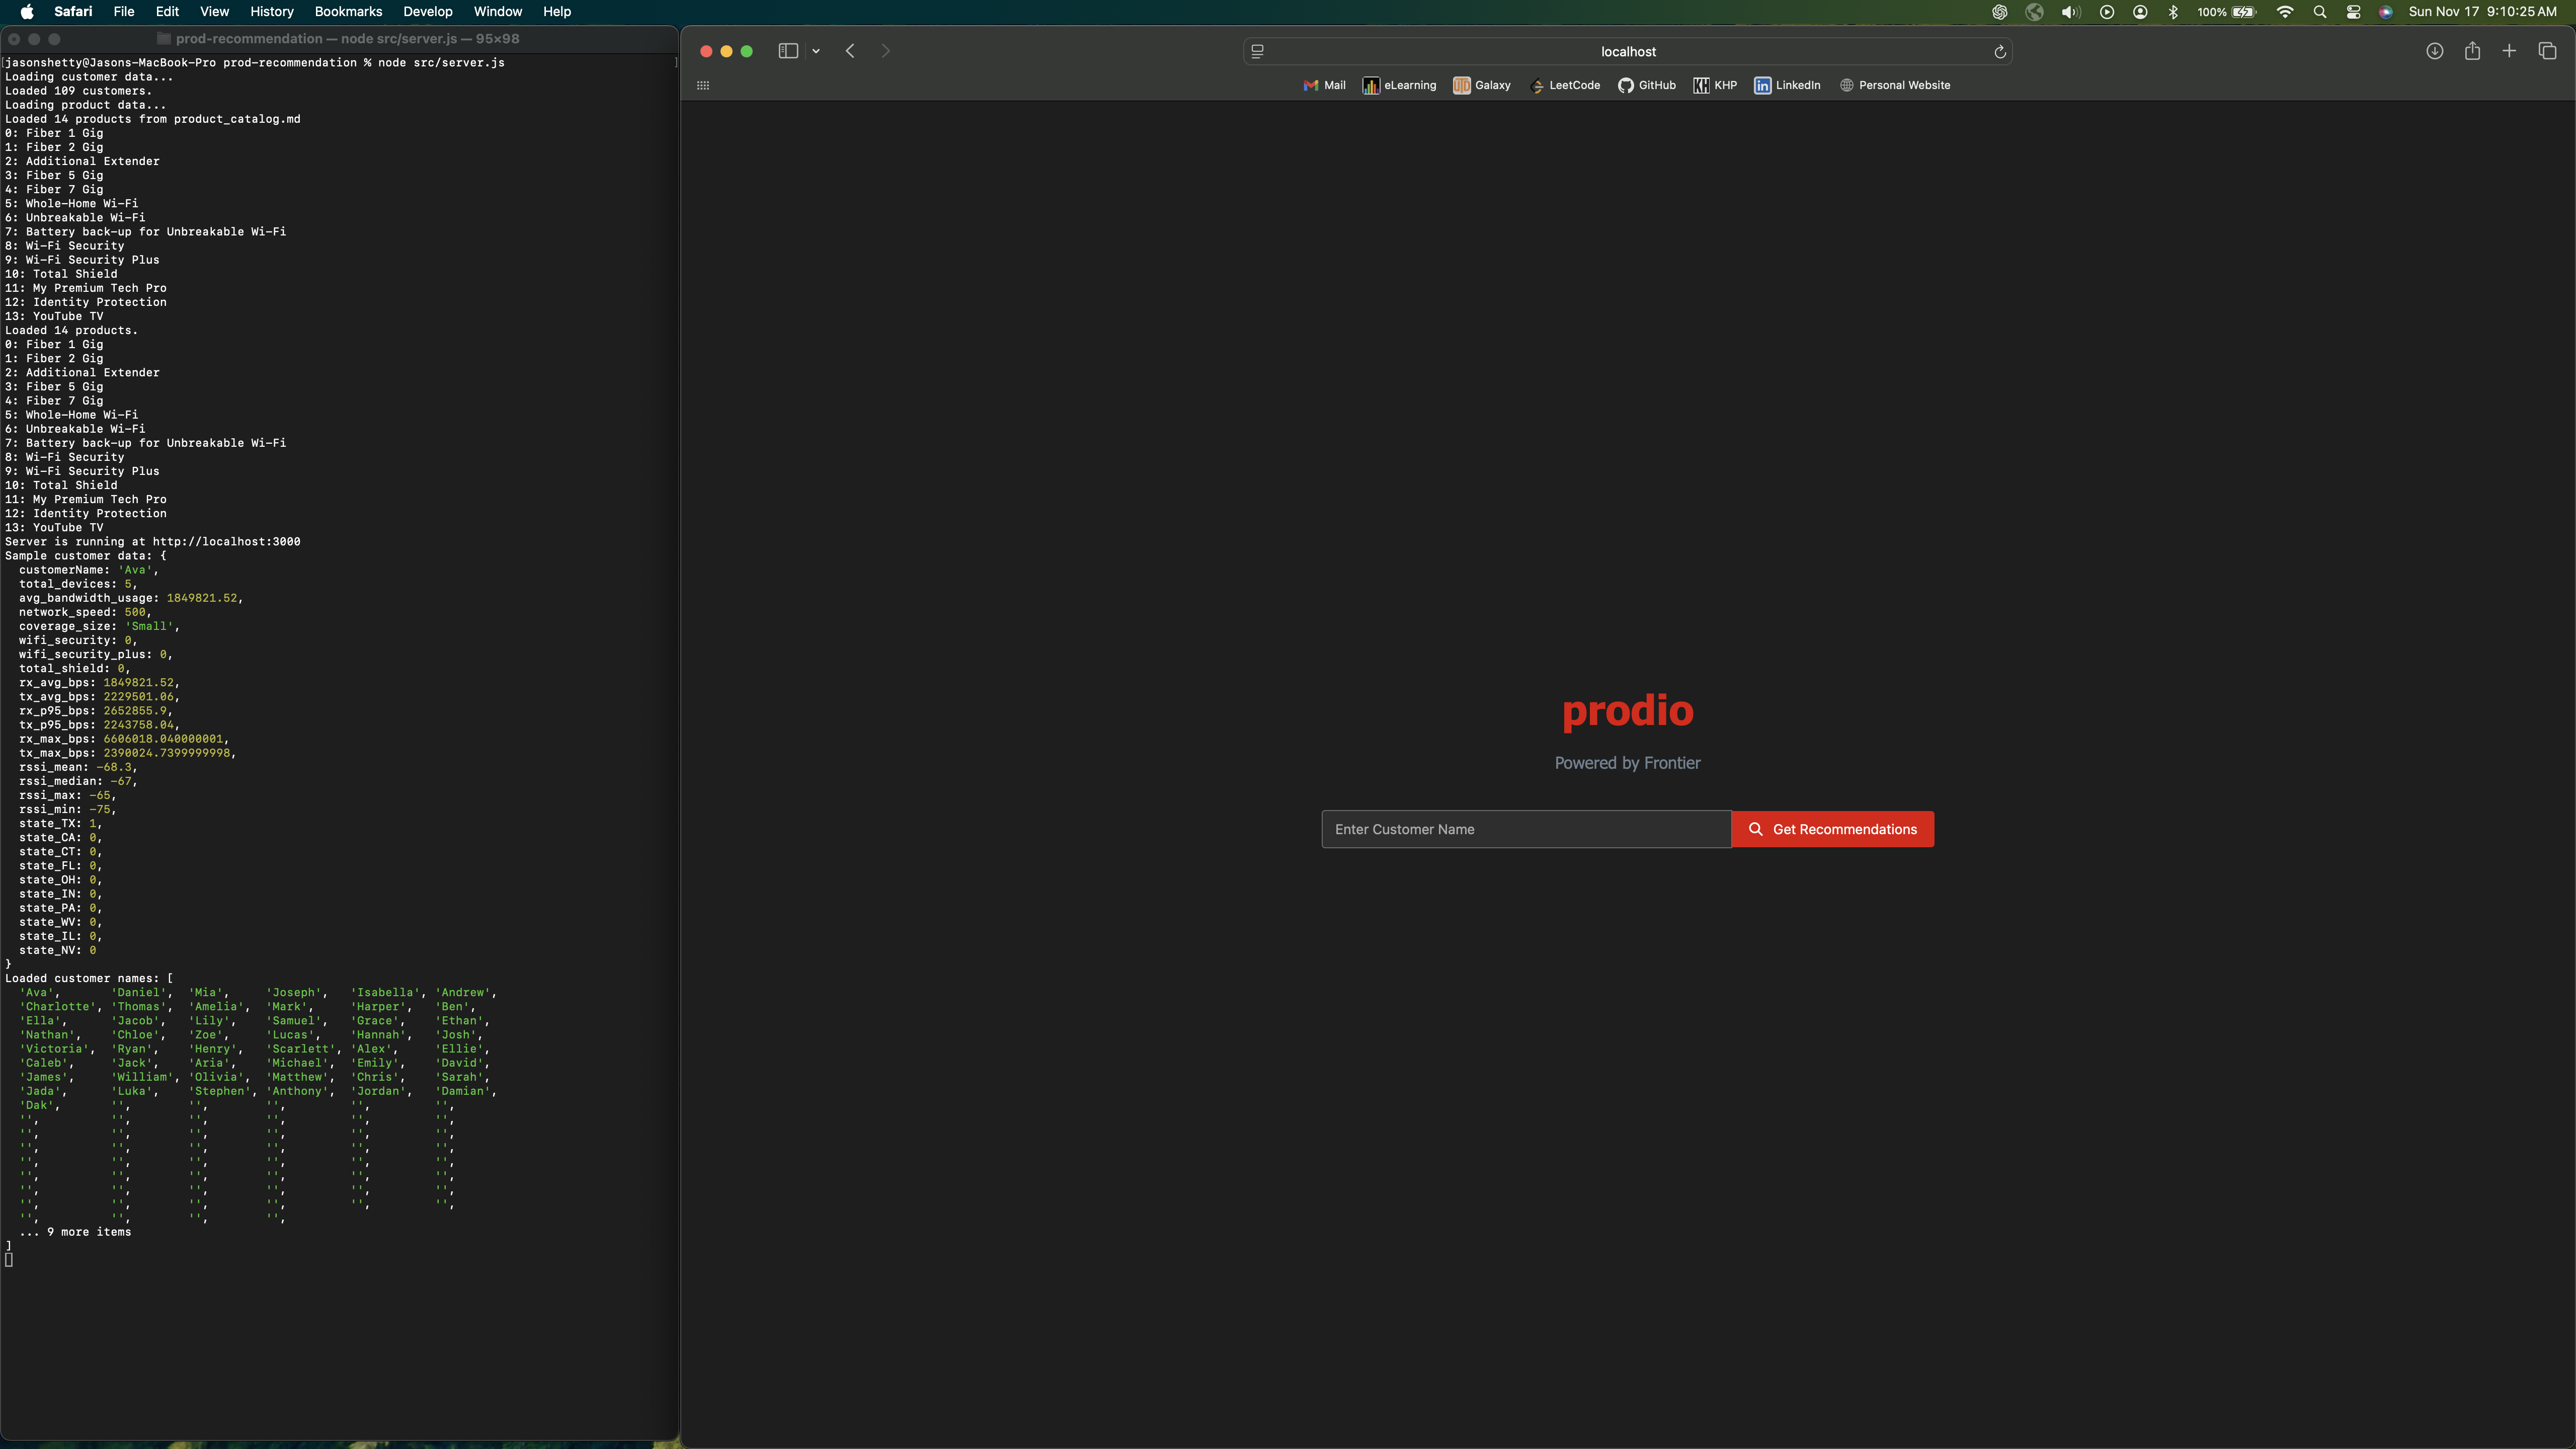The image size is (2576, 1449).
Task: Open the favorites grid icon
Action: 703,85
